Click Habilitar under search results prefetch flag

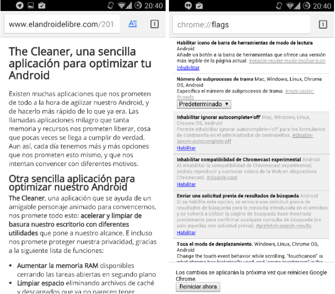pos(186,233)
